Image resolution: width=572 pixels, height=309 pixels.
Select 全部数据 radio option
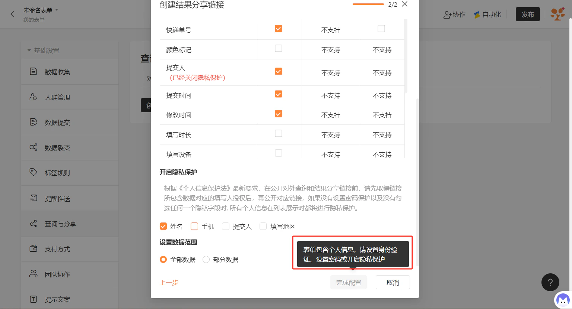(x=163, y=260)
